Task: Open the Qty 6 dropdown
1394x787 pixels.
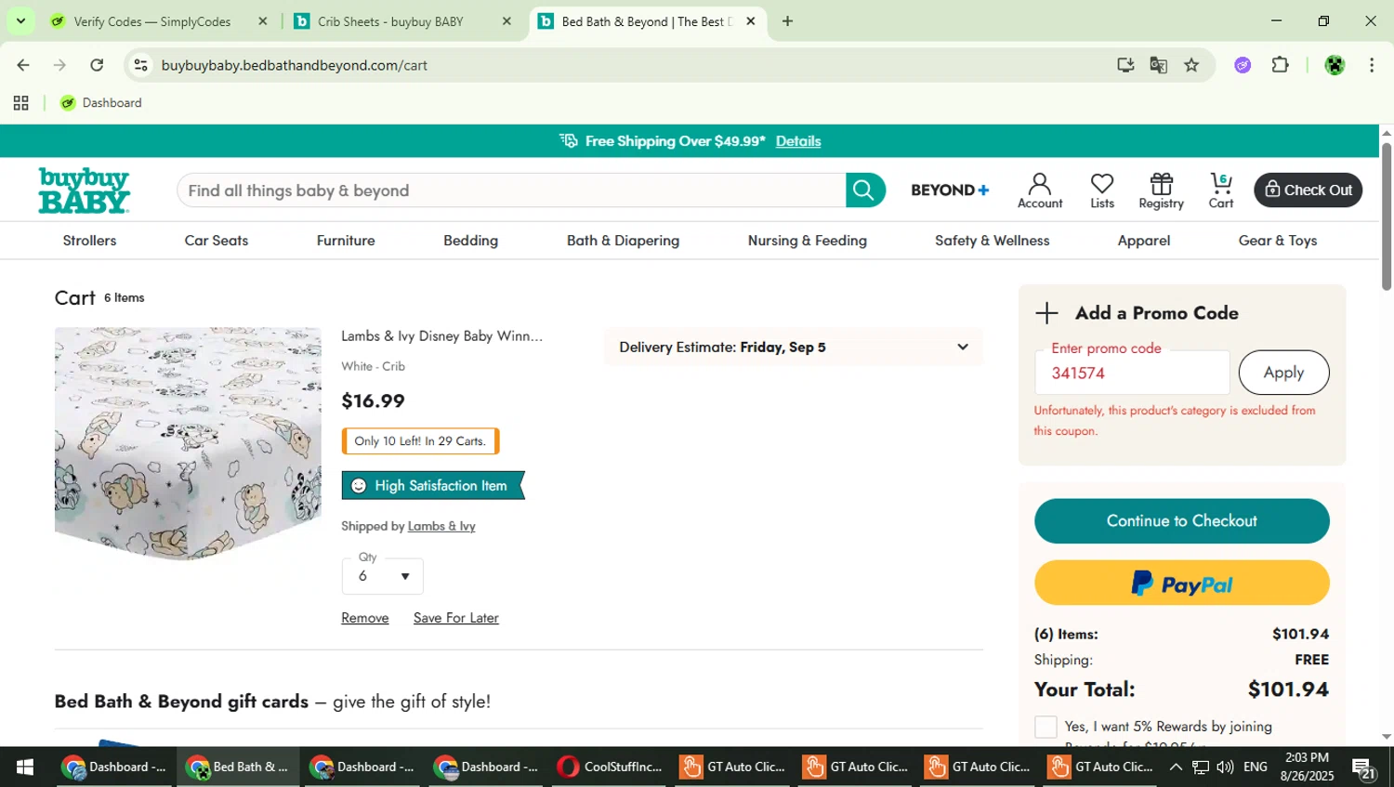Action: (x=382, y=576)
